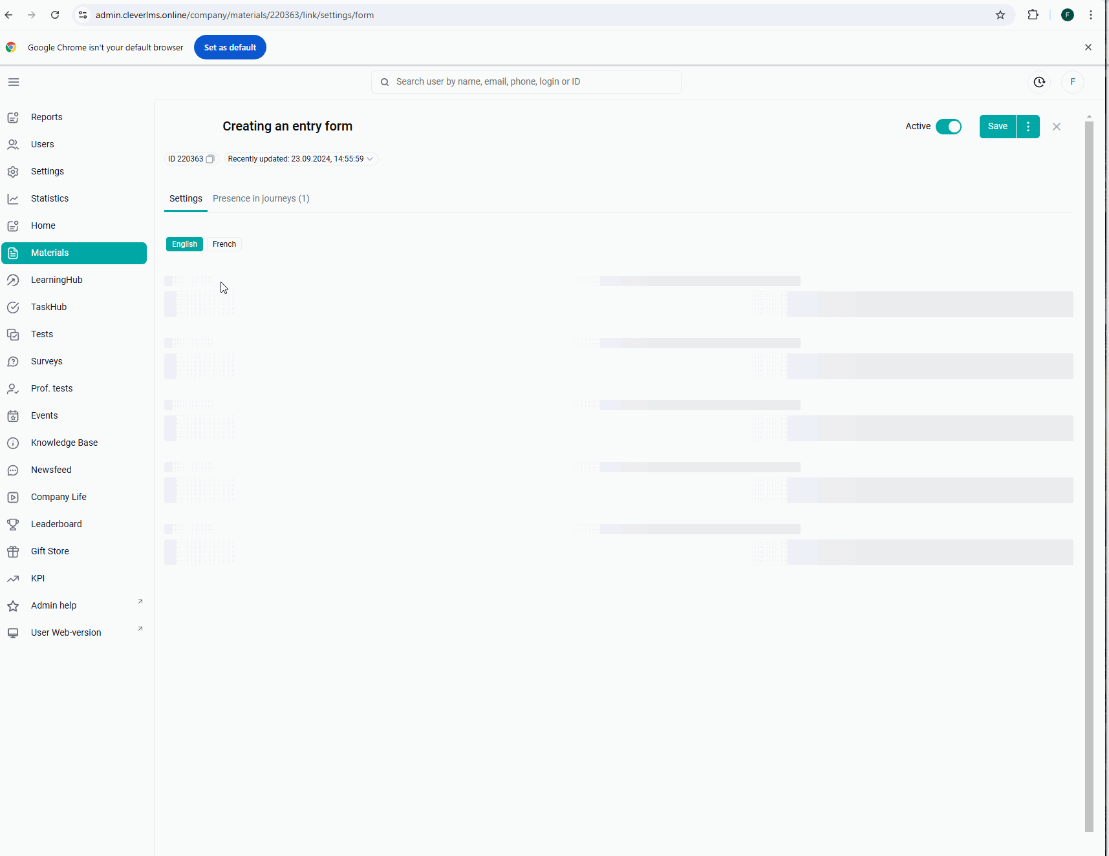
Task: Switch to the Settings tab
Action: pyautogui.click(x=186, y=198)
